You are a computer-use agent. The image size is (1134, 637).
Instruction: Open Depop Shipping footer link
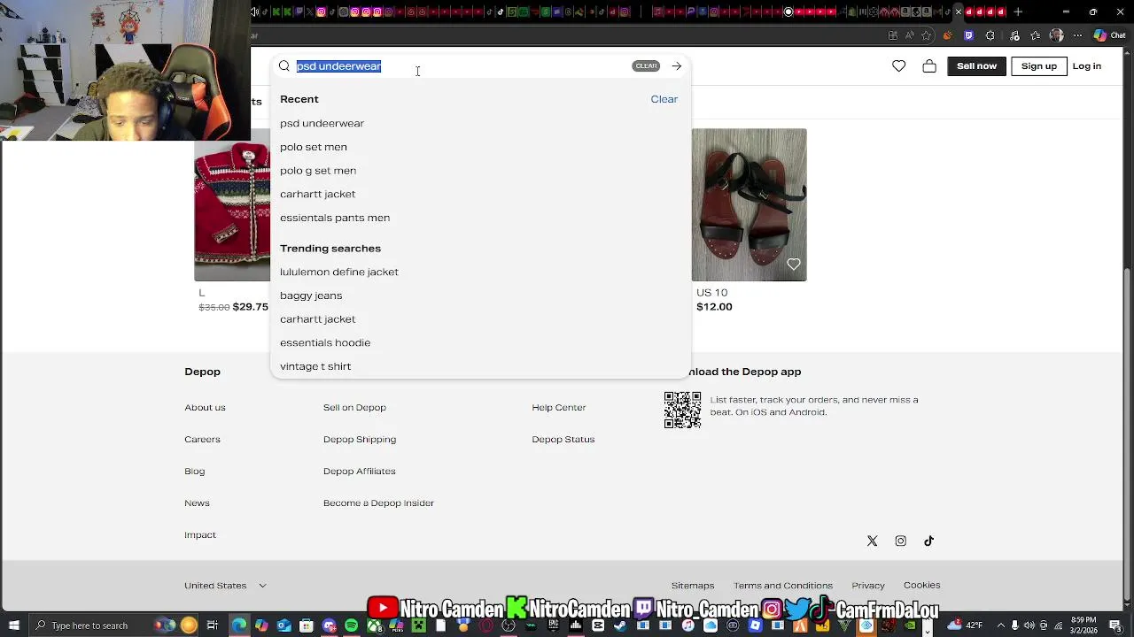360,440
